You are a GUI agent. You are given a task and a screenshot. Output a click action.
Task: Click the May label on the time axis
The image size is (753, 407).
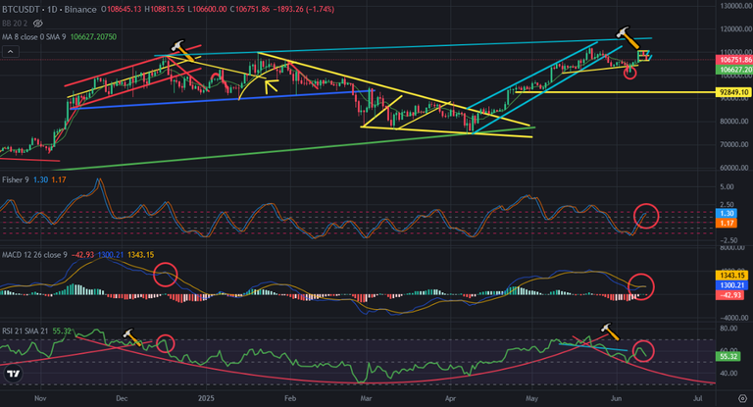[531, 398]
